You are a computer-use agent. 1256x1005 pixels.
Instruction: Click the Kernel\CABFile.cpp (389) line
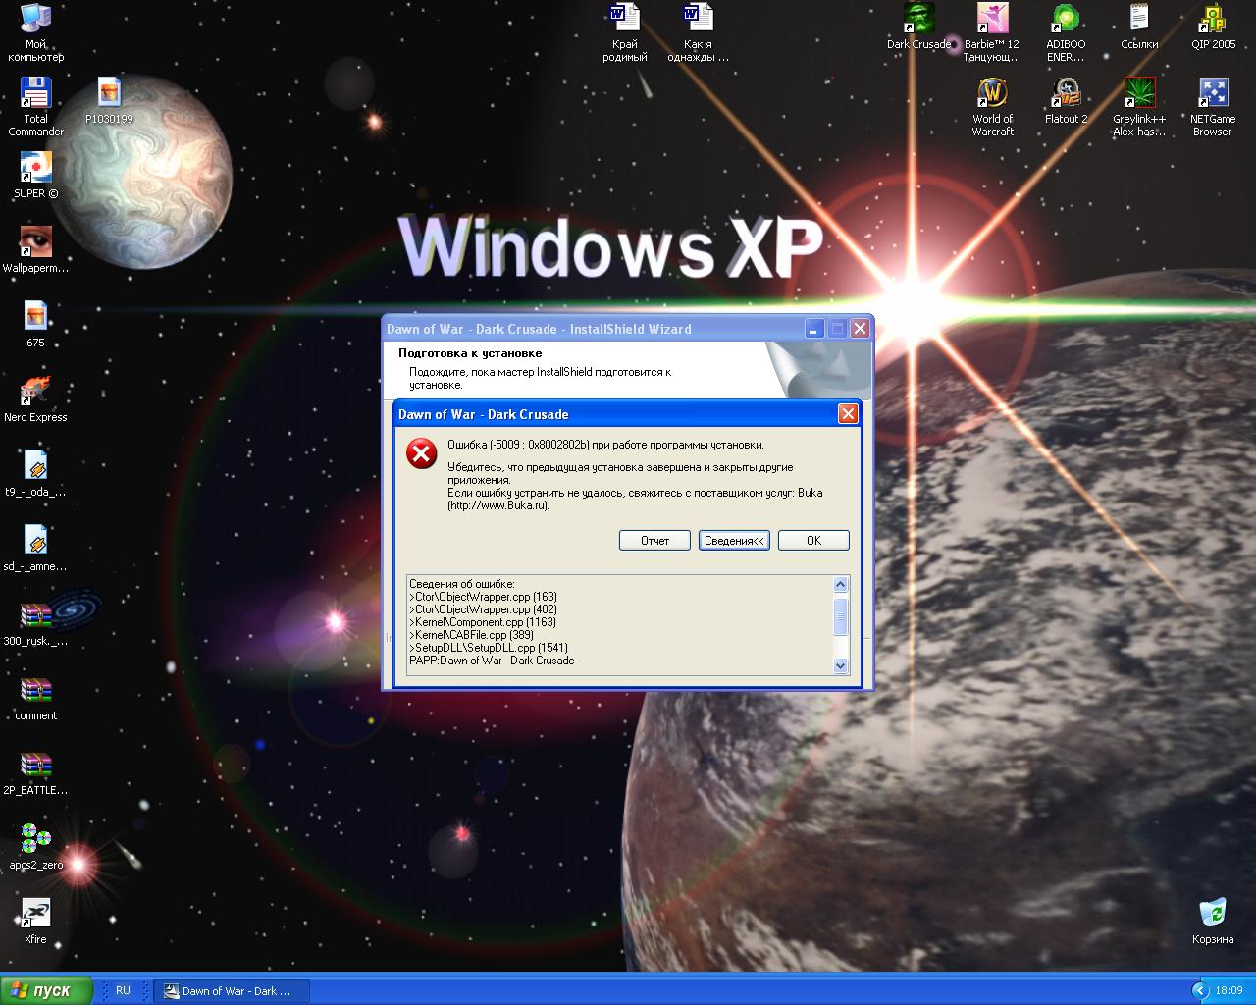point(471,635)
